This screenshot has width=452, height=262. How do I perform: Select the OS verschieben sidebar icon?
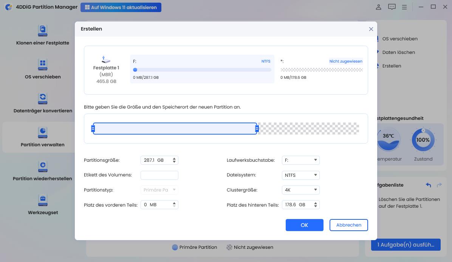pos(42,64)
